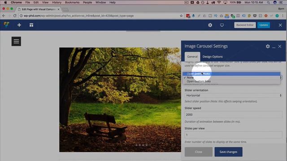Reload the page in Chrome
The height and width of the screenshot is (161, 287).
tap(15, 16)
